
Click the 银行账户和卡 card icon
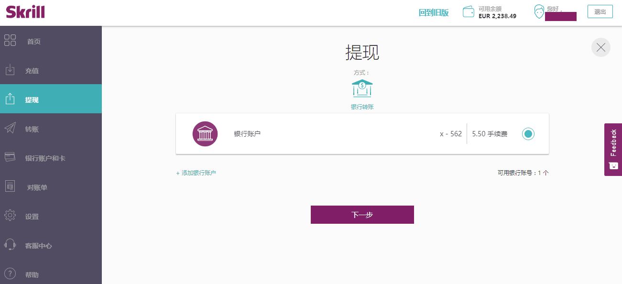click(10, 157)
